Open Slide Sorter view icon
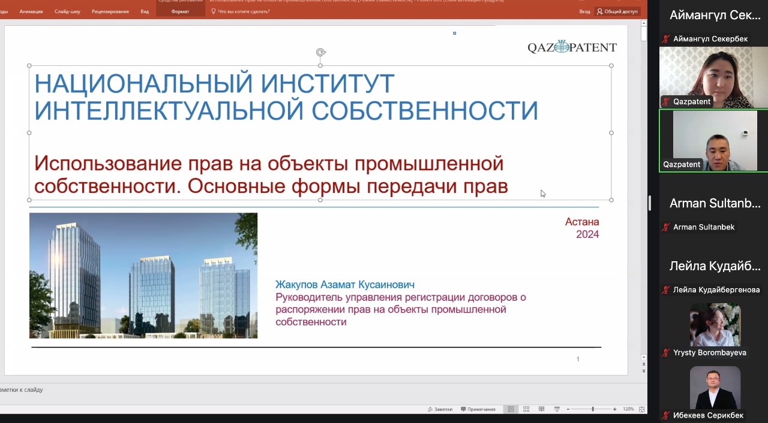The image size is (768, 423). pos(526,409)
